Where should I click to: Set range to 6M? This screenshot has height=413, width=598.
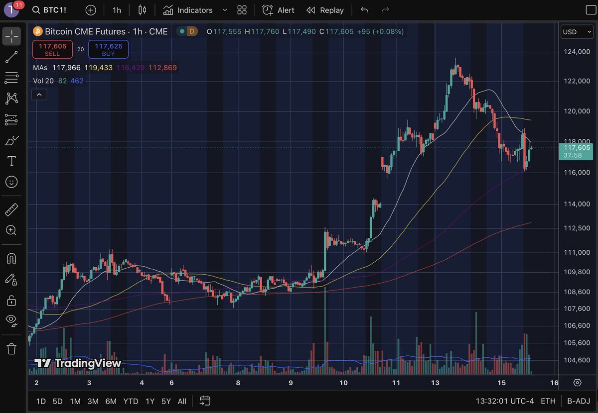tap(111, 401)
